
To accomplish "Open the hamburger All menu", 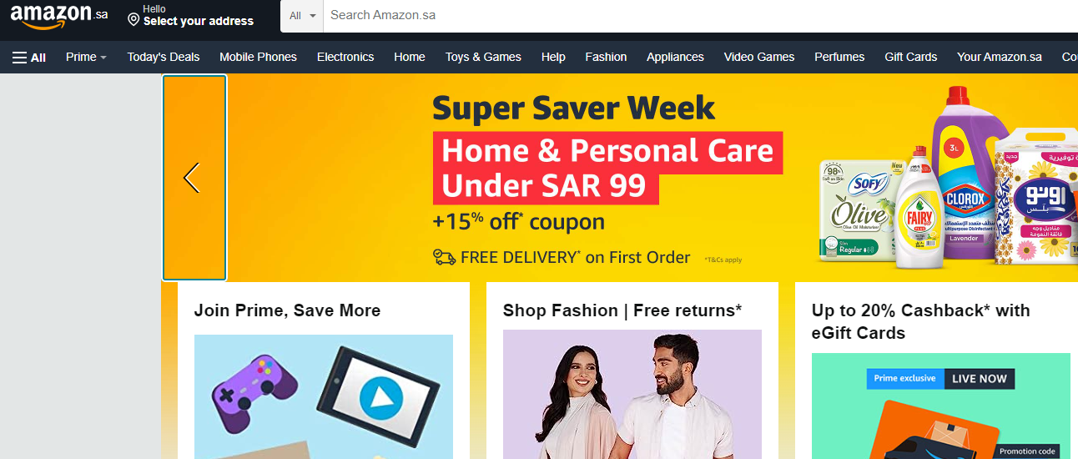I will pos(29,57).
